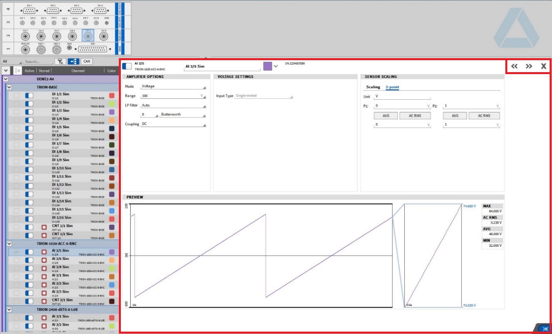This screenshot has width=552, height=334.
Task: Click the stored record icon for CNT 1/1 Sim
Action: [x=44, y=227]
